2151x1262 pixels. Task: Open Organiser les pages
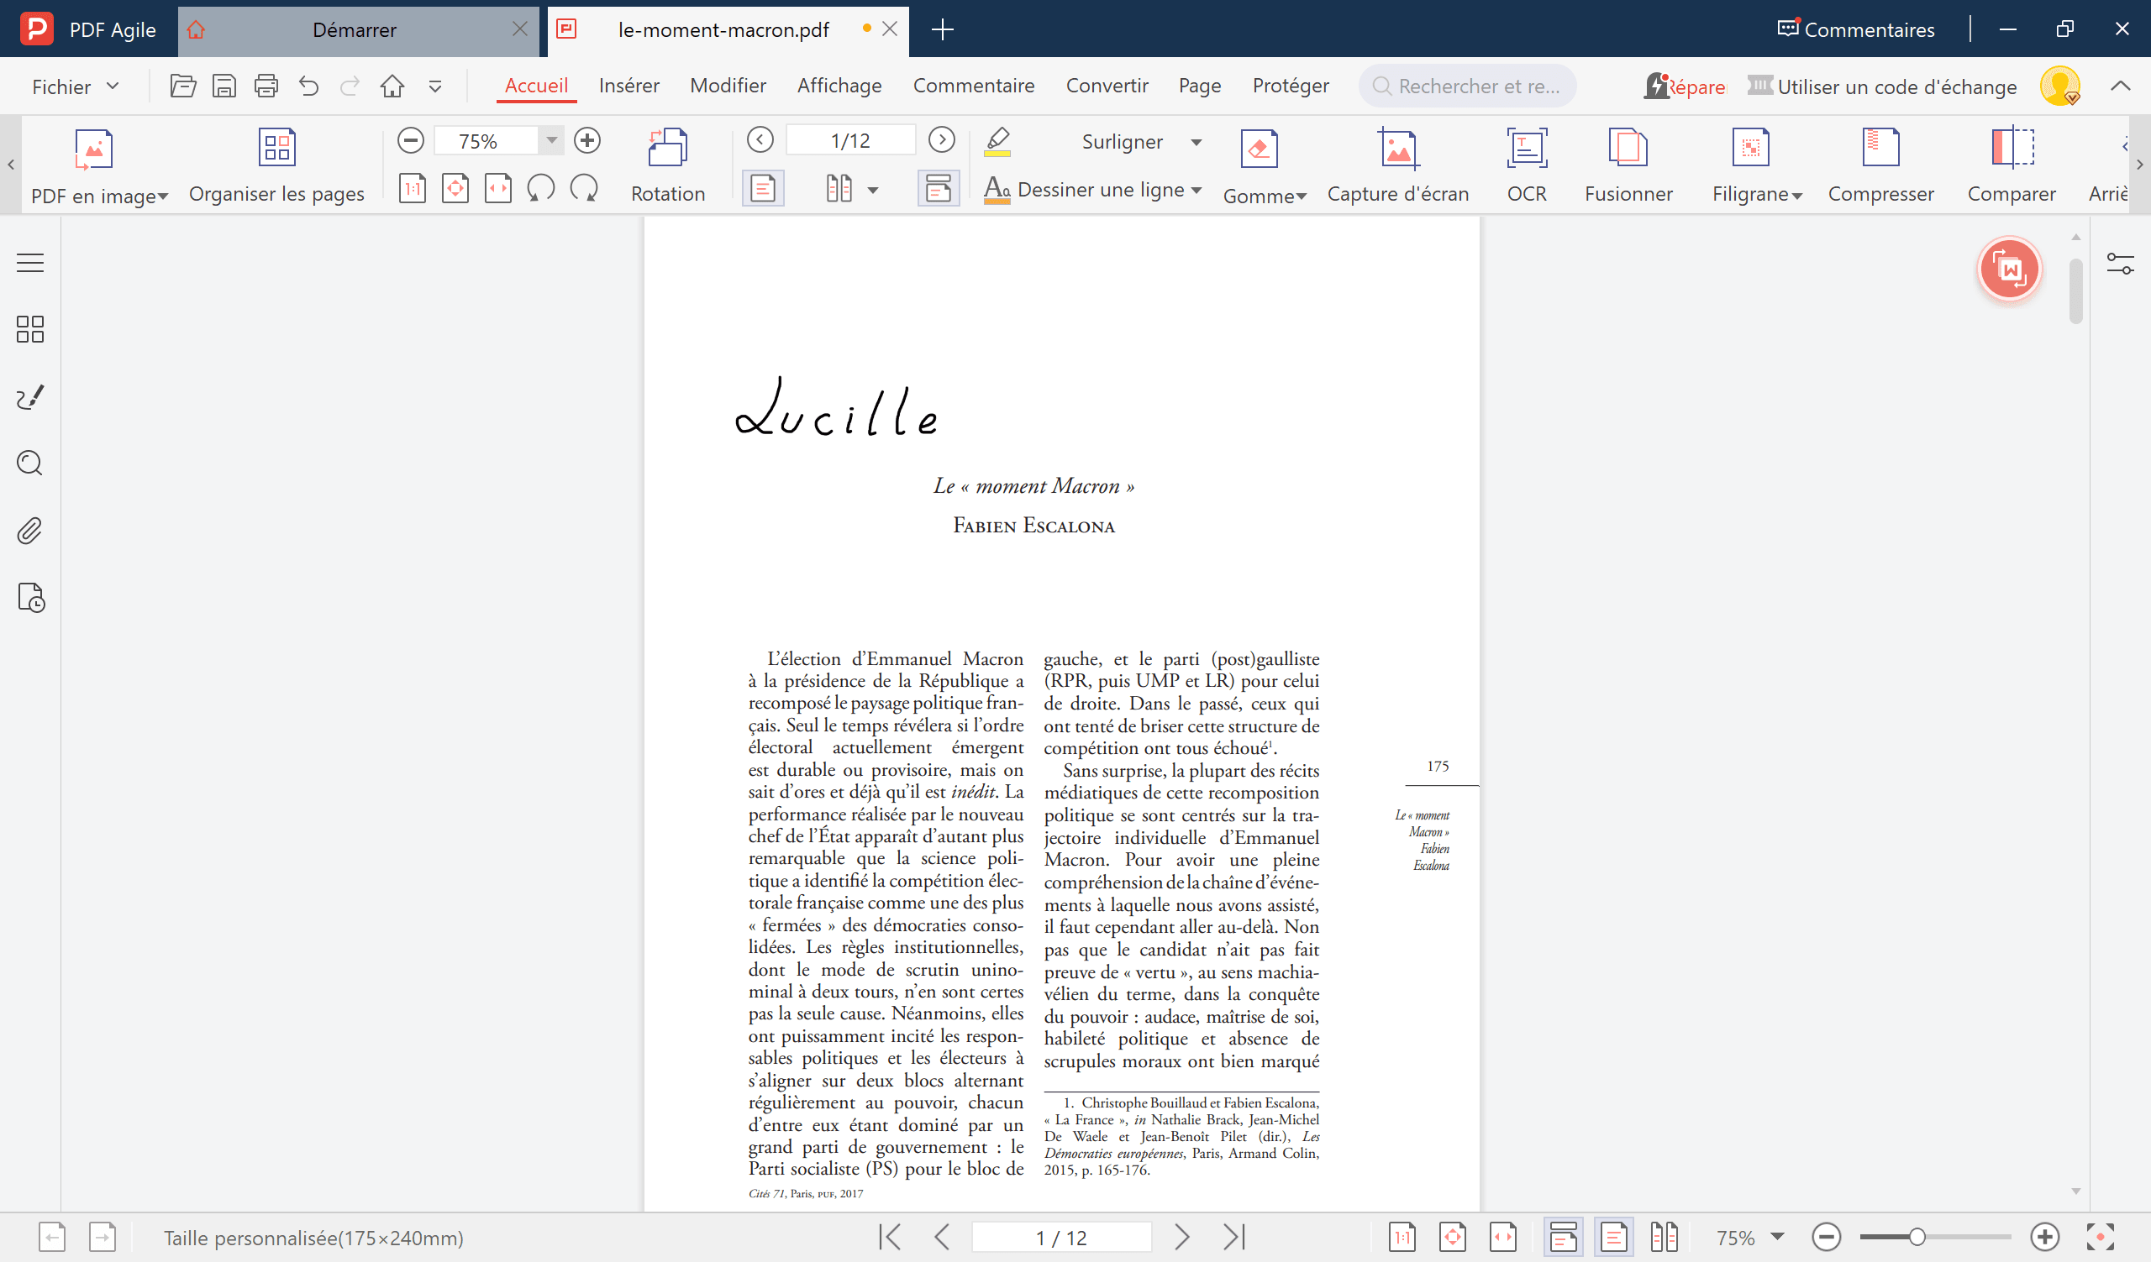(276, 166)
